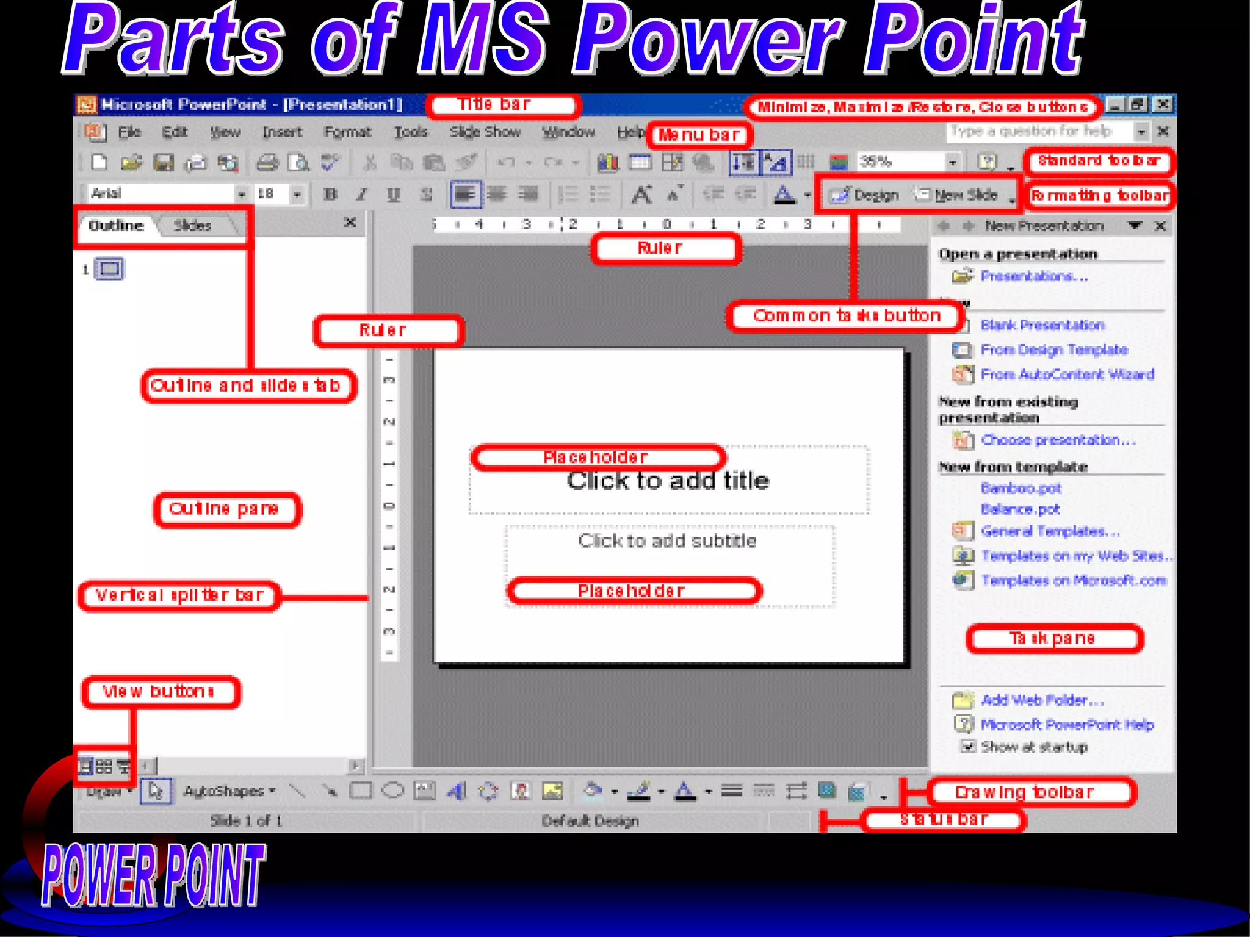This screenshot has height=937, width=1250.
Task: Click the Spelling check icon
Action: (330, 162)
